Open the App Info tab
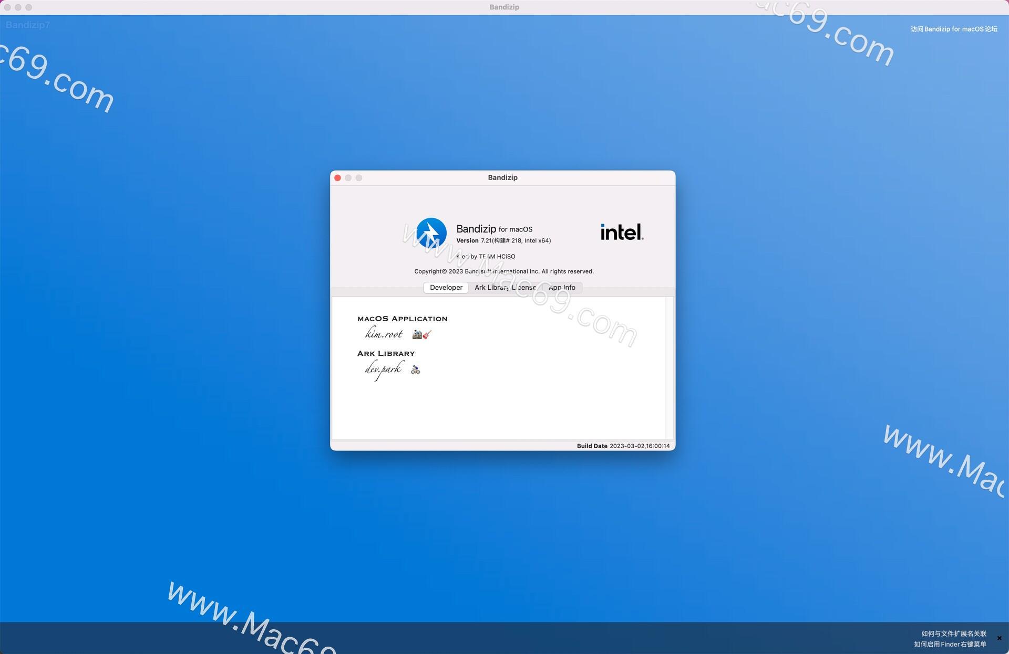The height and width of the screenshot is (654, 1009). point(562,288)
